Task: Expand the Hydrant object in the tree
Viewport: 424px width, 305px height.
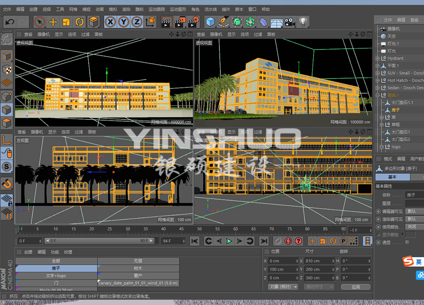Action: tap(377, 58)
